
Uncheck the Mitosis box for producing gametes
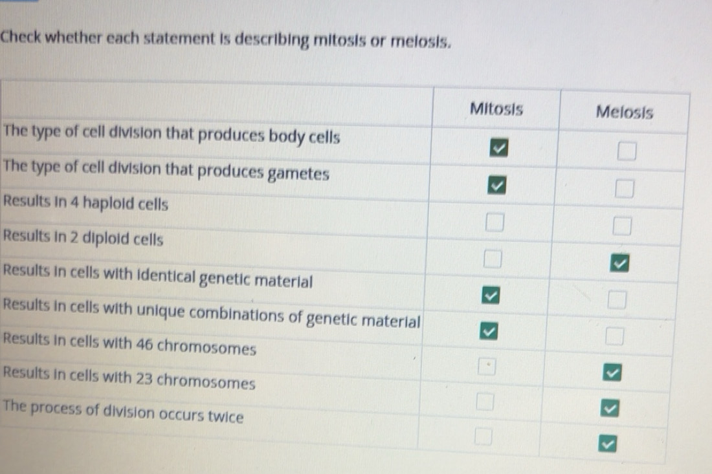coord(495,187)
